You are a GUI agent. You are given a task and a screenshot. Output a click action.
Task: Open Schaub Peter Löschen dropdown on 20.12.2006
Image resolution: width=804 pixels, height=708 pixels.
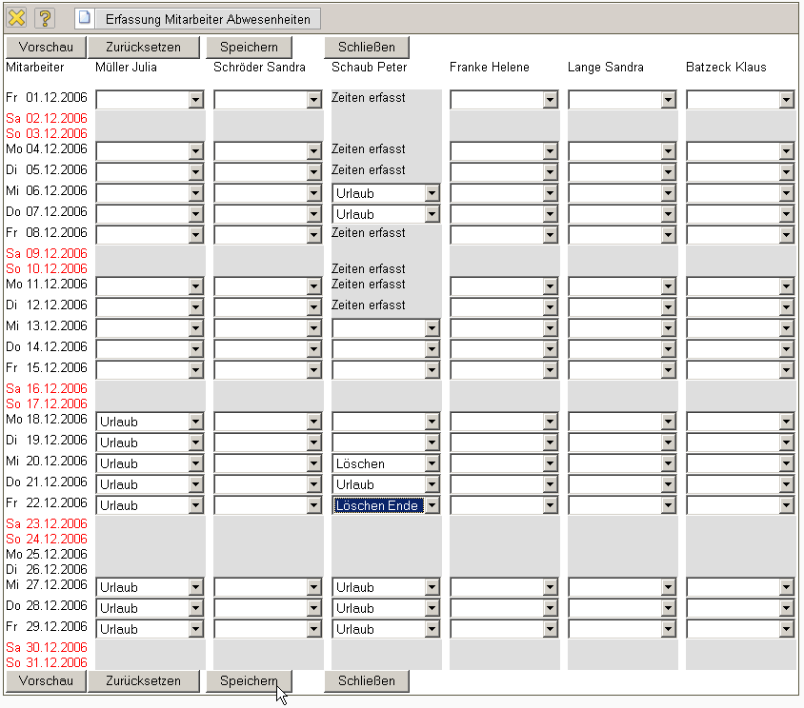click(x=432, y=463)
